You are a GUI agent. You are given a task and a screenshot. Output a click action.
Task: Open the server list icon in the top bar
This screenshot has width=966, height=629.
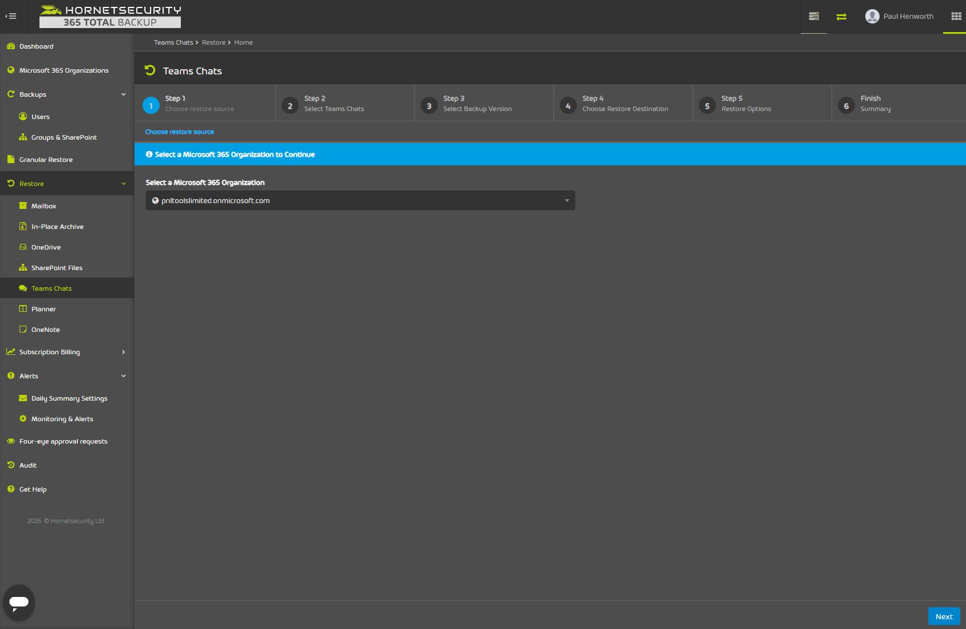814,16
